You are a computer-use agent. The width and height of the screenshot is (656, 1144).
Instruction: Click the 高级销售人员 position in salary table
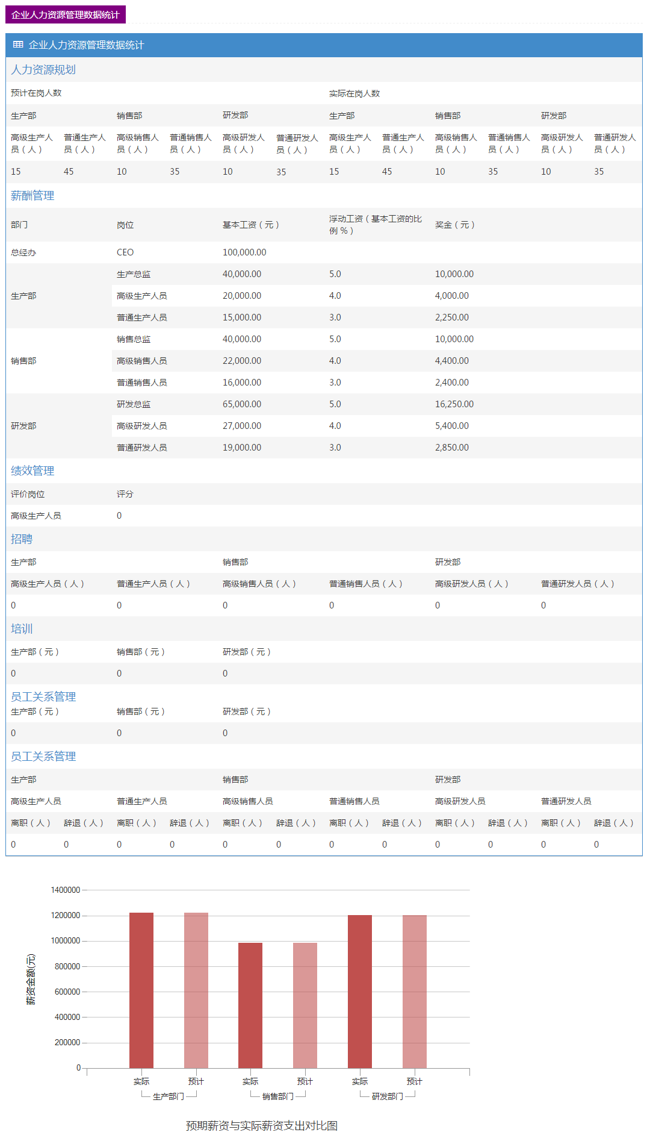tap(142, 361)
